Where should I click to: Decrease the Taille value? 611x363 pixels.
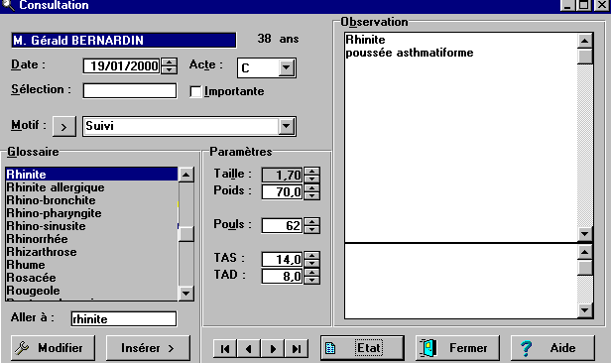pyautogui.click(x=311, y=179)
